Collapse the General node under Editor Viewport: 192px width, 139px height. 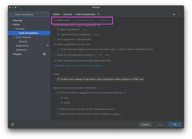(14, 29)
